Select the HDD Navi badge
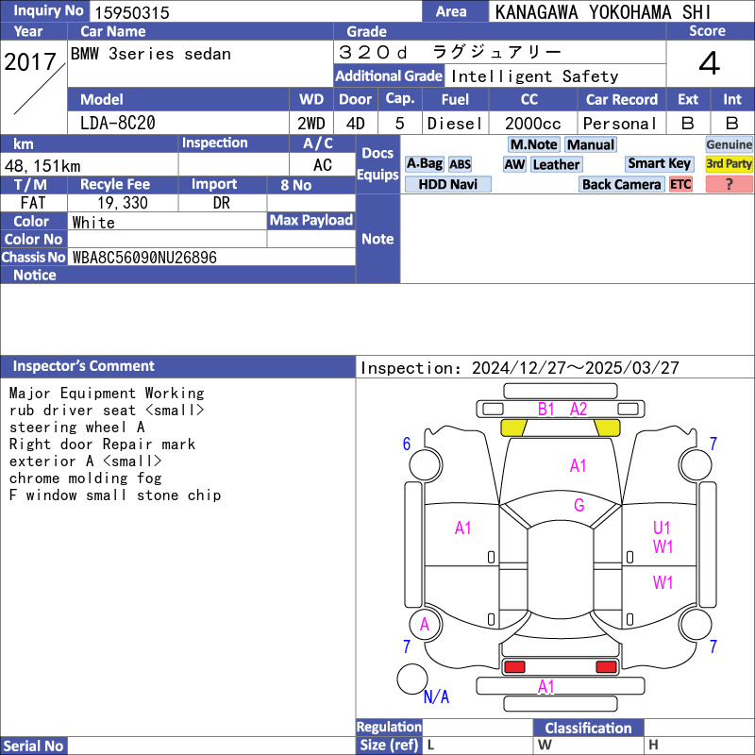The height and width of the screenshot is (755, 755). 448,184
